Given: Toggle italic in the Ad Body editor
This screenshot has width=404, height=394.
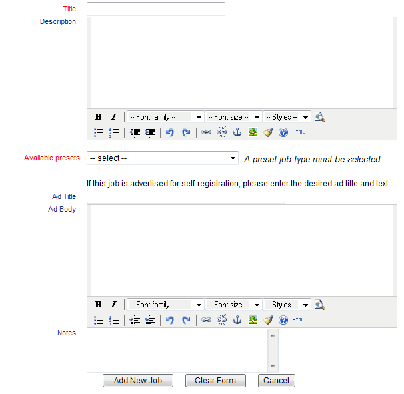Looking at the screenshot, I should [113, 305].
